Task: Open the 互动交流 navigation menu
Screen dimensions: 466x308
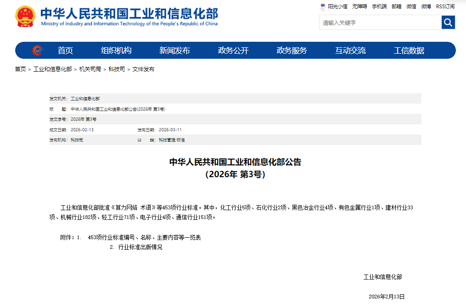Action: click(x=351, y=50)
